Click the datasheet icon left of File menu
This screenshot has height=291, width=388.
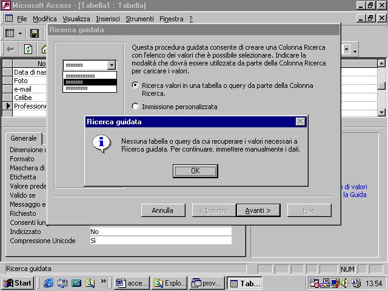coord(9,18)
